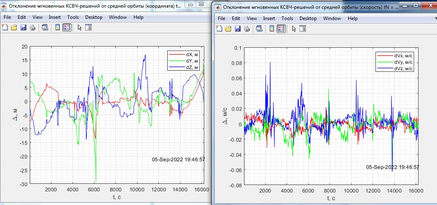The image size is (437, 205).
Task: Open the Help menu in the coordinate (координата) window
Action: click(138, 17)
